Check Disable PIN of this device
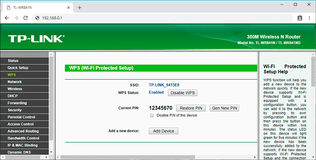Image resolution: width=316 pixels, height=160 pixels. coord(152,115)
